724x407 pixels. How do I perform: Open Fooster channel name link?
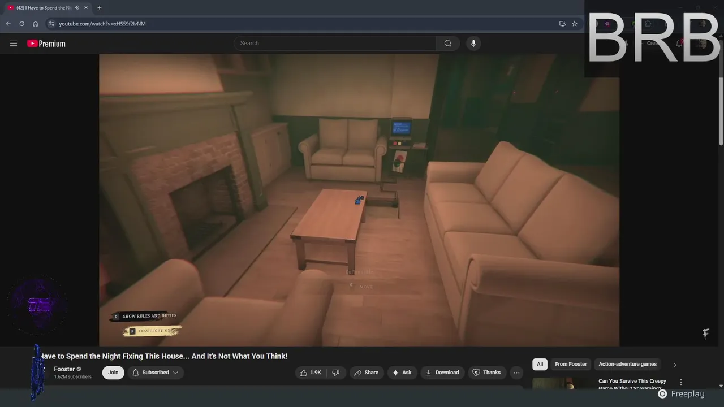point(64,369)
